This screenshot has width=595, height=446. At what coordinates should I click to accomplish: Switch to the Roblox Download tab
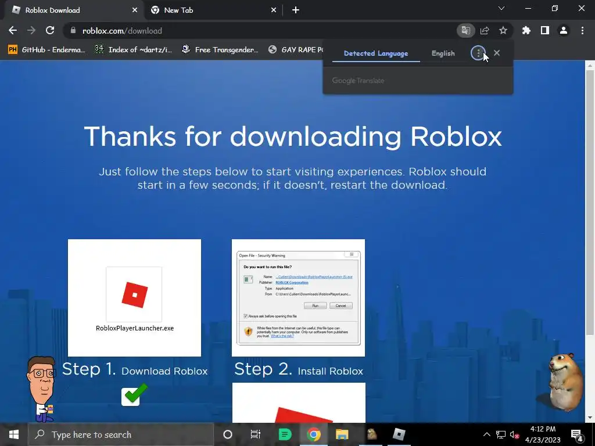click(72, 10)
